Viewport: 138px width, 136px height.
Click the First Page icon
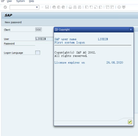(x=87, y=7)
